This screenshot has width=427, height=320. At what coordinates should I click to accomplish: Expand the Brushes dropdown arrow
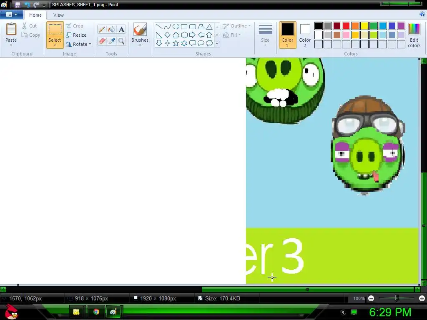point(140,45)
